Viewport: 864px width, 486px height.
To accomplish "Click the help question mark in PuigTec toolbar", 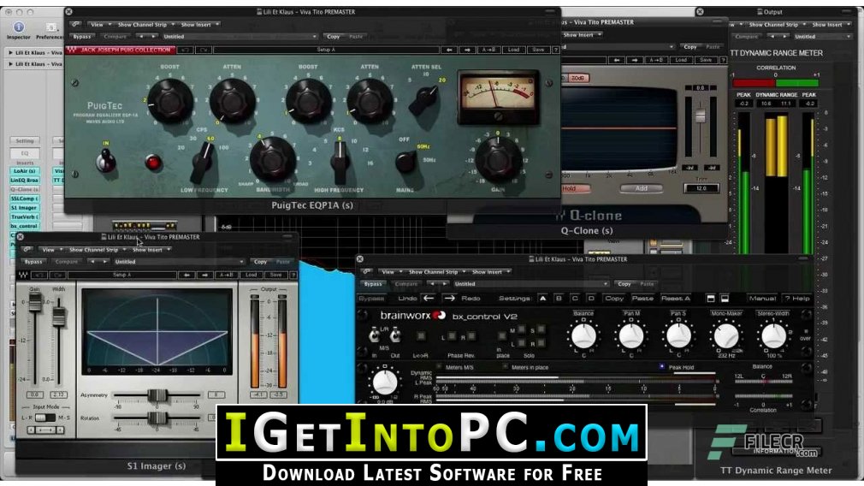I will 555,50.
